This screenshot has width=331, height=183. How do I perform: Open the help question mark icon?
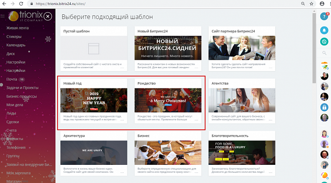click(x=324, y=16)
